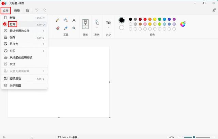218x139 pixels.
Task: Select the Text tool
Action: click(x=74, y=20)
